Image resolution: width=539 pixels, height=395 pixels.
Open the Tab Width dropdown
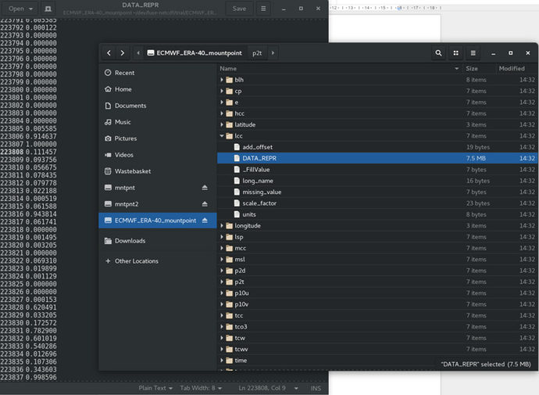[x=201, y=388]
